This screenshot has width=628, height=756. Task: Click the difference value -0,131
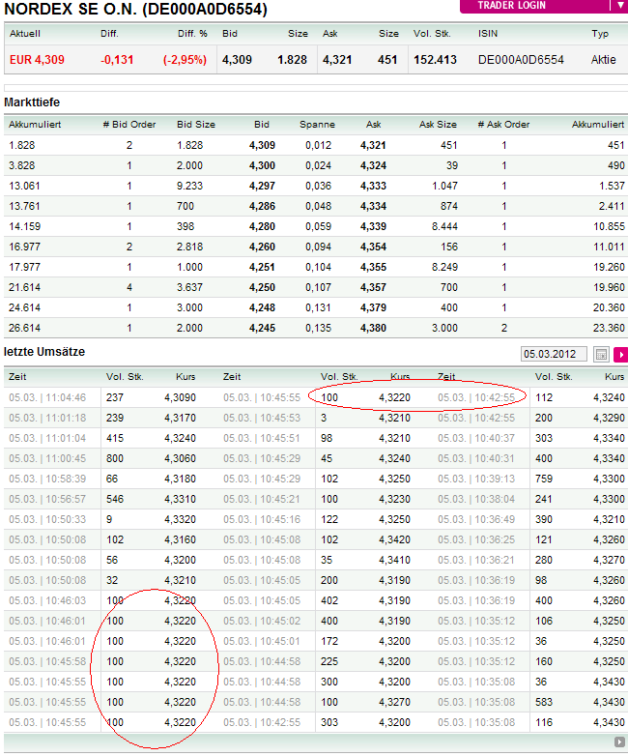(x=117, y=60)
